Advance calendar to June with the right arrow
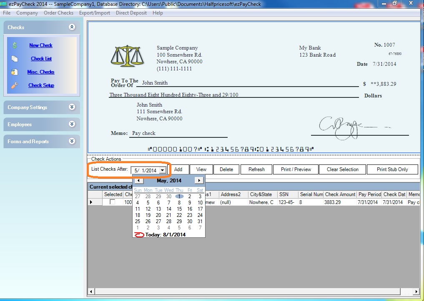 coord(200,180)
